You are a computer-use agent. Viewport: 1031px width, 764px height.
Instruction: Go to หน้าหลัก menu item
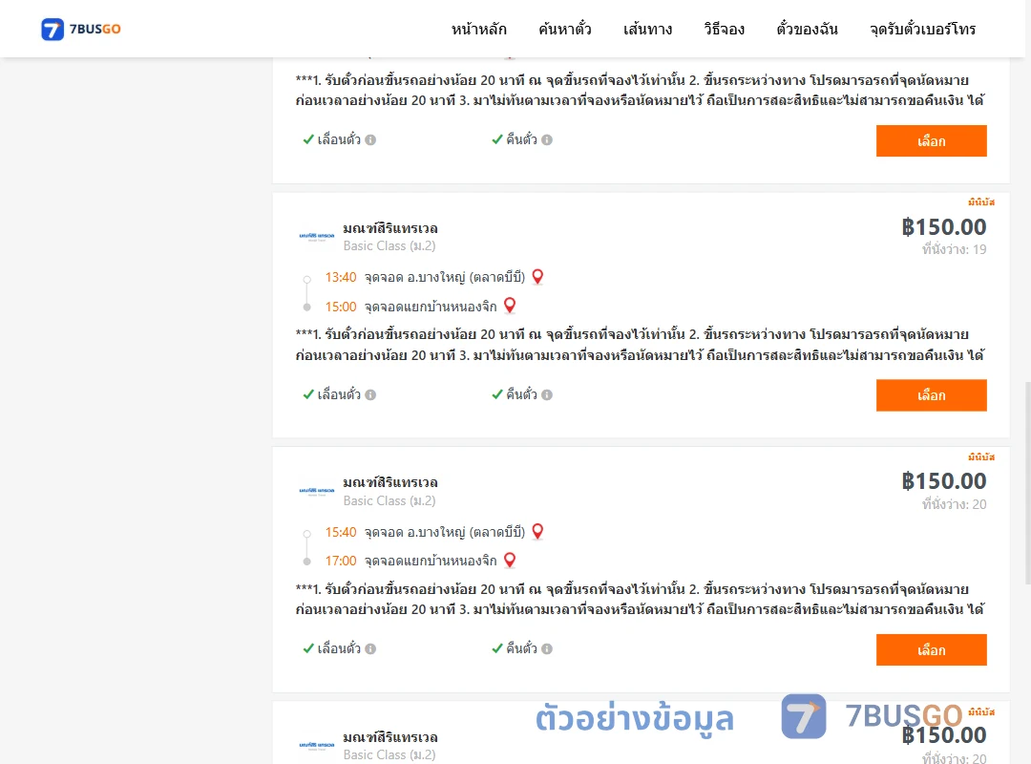478,29
